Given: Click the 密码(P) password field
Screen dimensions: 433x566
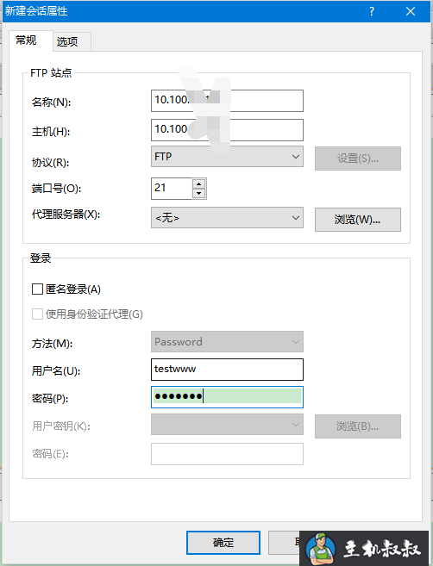Looking at the screenshot, I should click(x=227, y=397).
